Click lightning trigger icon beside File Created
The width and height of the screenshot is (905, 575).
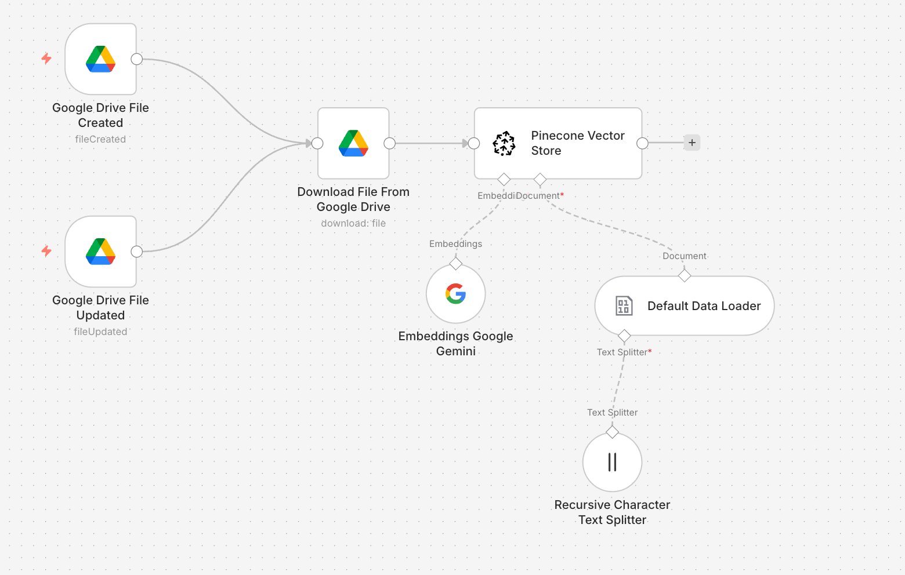click(46, 59)
